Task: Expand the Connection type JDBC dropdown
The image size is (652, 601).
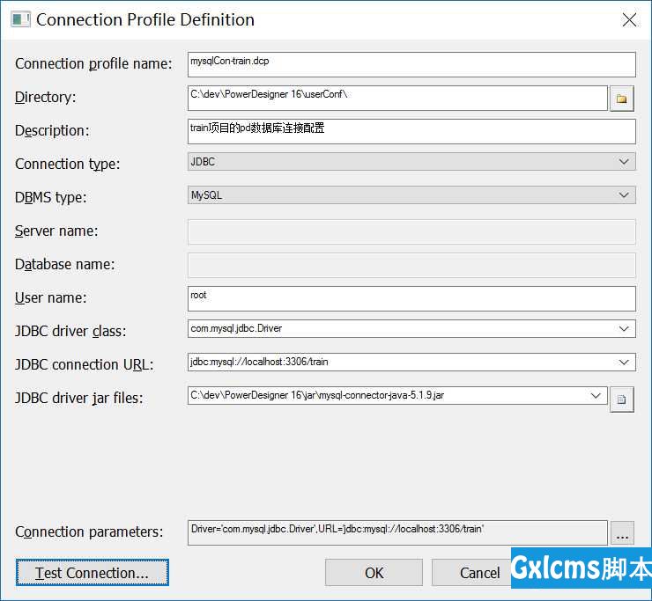Action: 623,162
